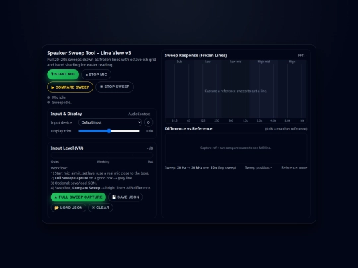This screenshot has height=268, width=358.
Task: Click the '(0 dB = matches reference)' note
Action: pyautogui.click(x=286, y=129)
